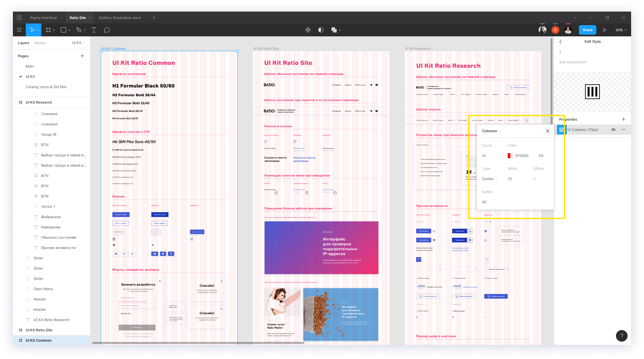
Task: Switch to the Assets tab
Action: pos(40,42)
